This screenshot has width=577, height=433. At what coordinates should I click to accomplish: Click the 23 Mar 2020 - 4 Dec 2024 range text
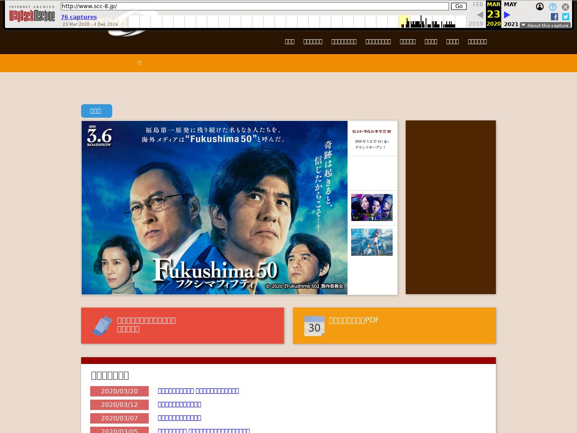pos(90,24)
